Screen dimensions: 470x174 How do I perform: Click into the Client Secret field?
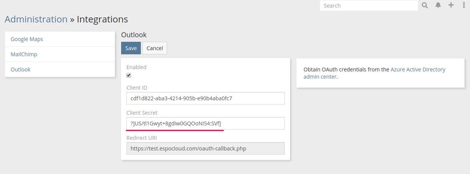205,123
